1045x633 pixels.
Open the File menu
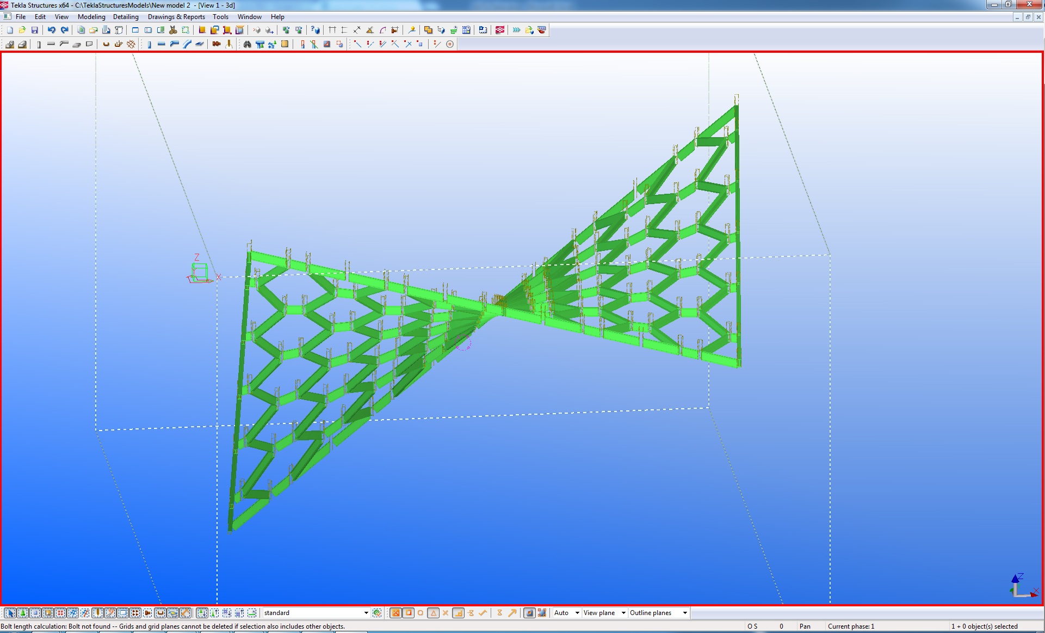point(21,17)
